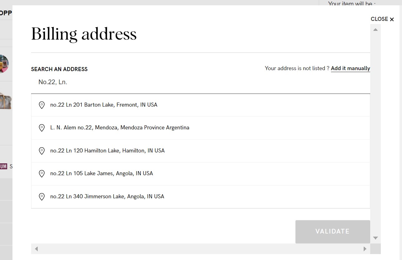Click the bag product thumbnail behind the dialog

pyautogui.click(x=6, y=101)
